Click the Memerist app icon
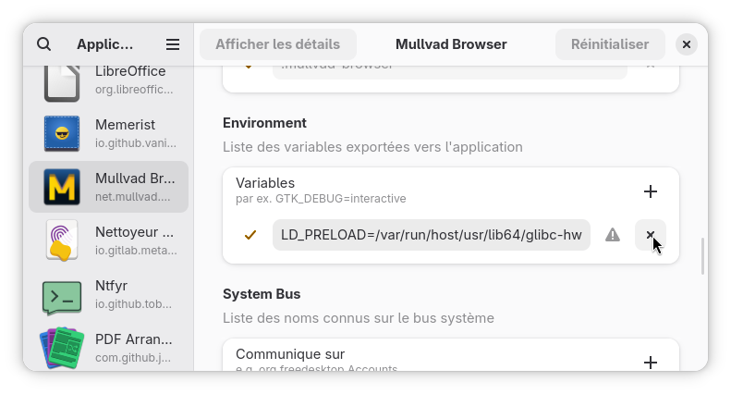731x394 pixels. coord(62,133)
